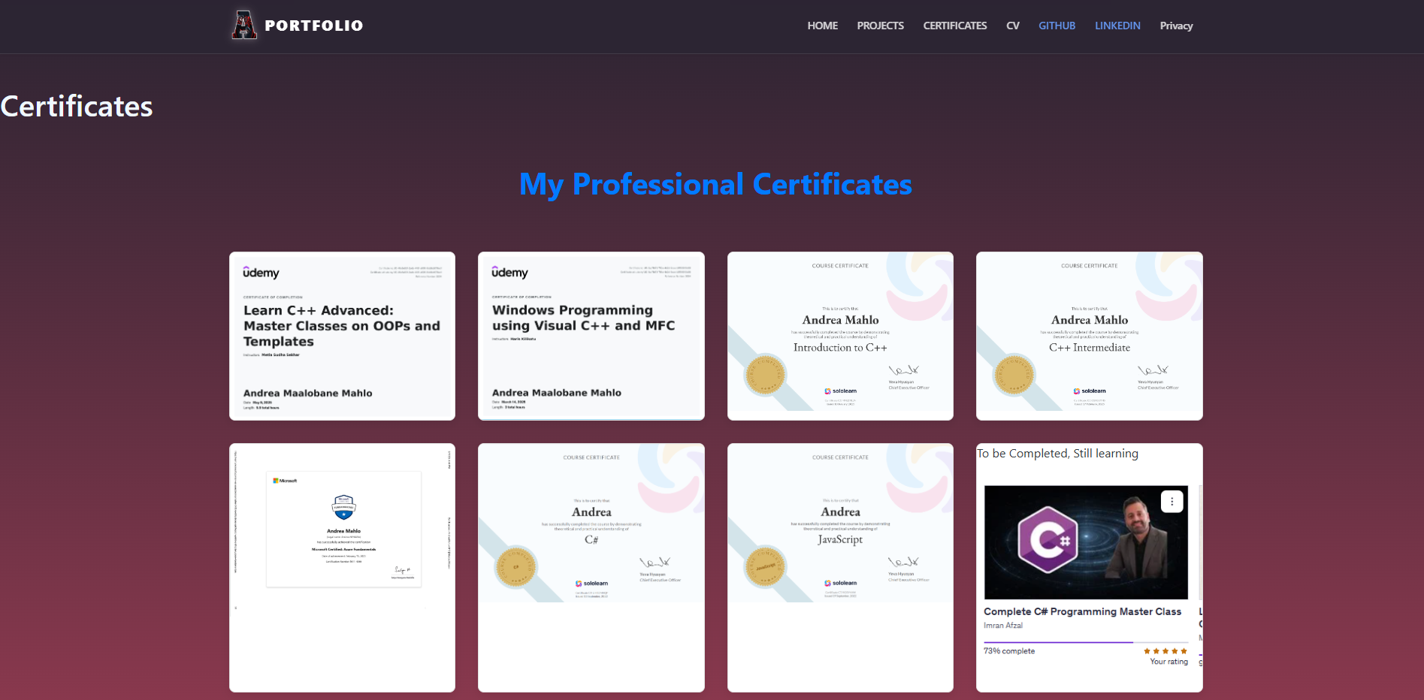Select CERTIFICATES in the navbar
Image resolution: width=1424 pixels, height=700 pixels.
pos(954,26)
